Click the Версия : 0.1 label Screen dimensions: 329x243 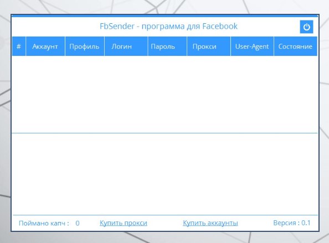pyautogui.click(x=292, y=223)
